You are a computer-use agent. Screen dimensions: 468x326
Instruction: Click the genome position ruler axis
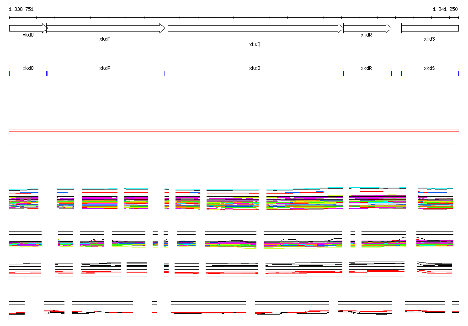[234, 18]
